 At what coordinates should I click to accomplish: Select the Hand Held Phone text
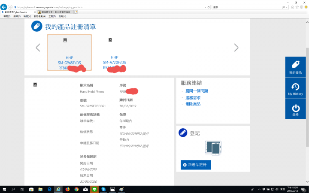tap(92, 92)
